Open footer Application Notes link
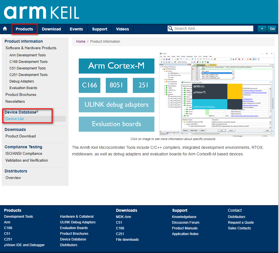 pyautogui.click(x=185, y=234)
